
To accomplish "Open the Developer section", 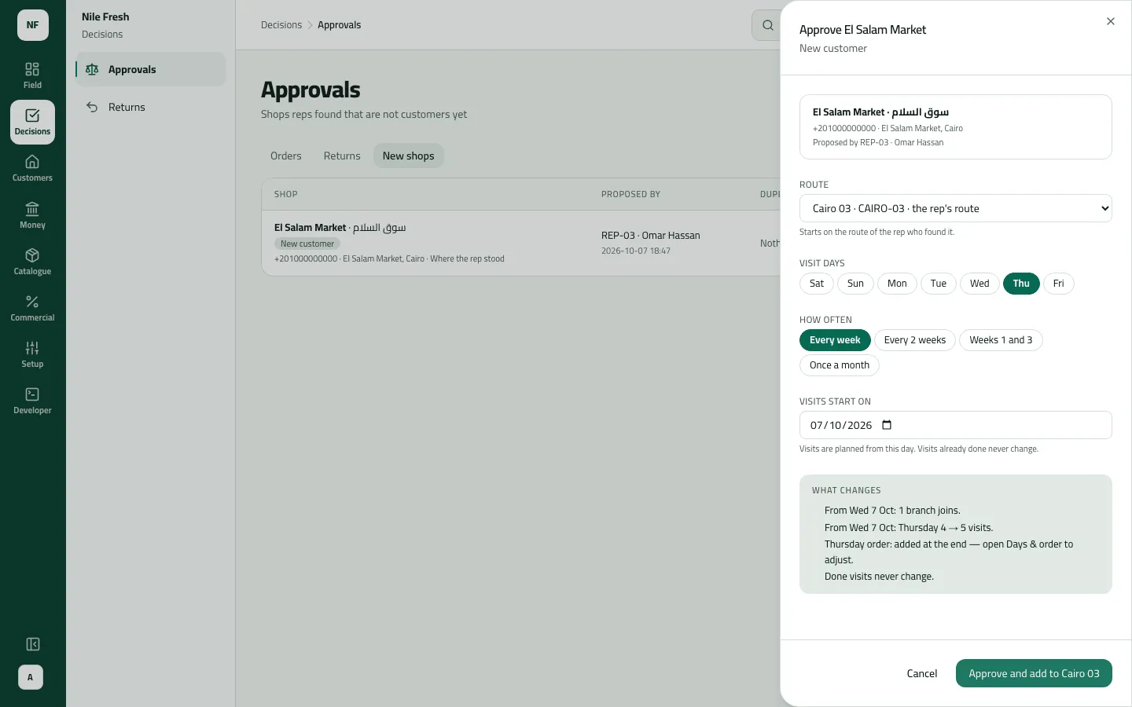I will tap(32, 401).
